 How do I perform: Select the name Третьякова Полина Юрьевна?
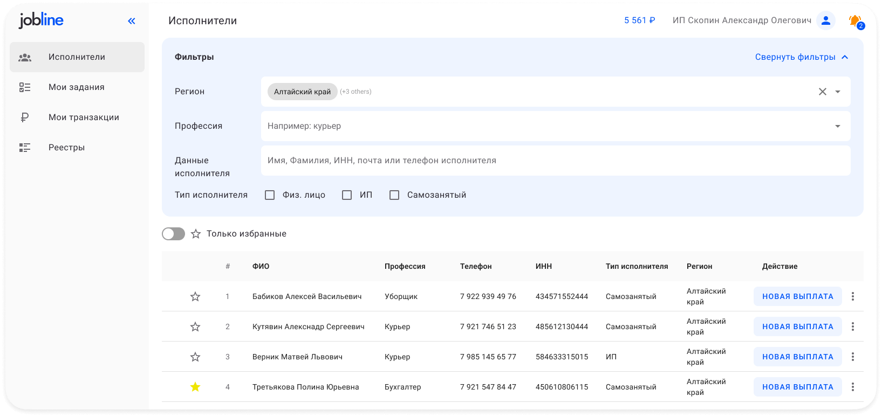point(306,387)
